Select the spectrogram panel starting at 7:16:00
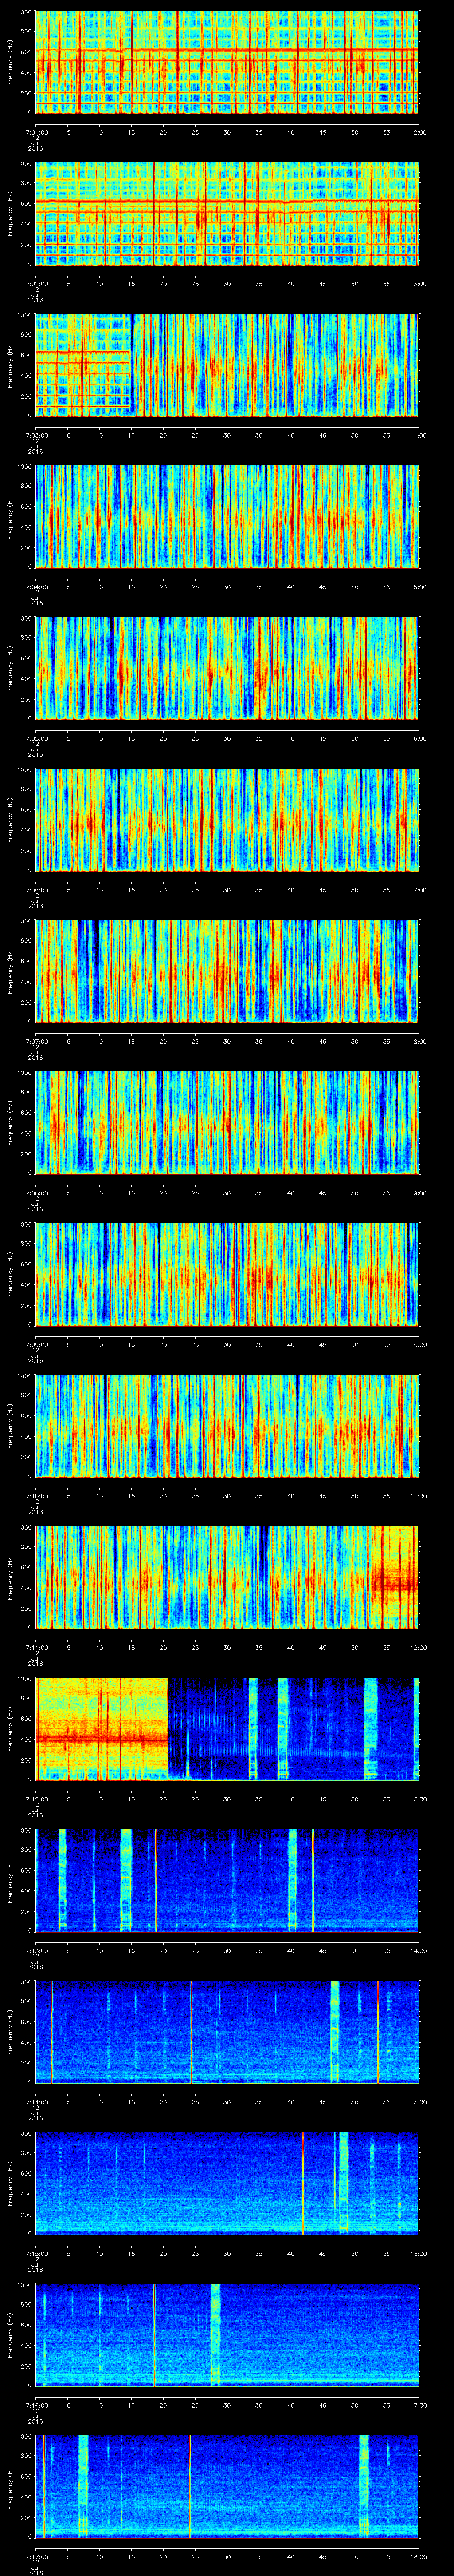 point(227,2334)
